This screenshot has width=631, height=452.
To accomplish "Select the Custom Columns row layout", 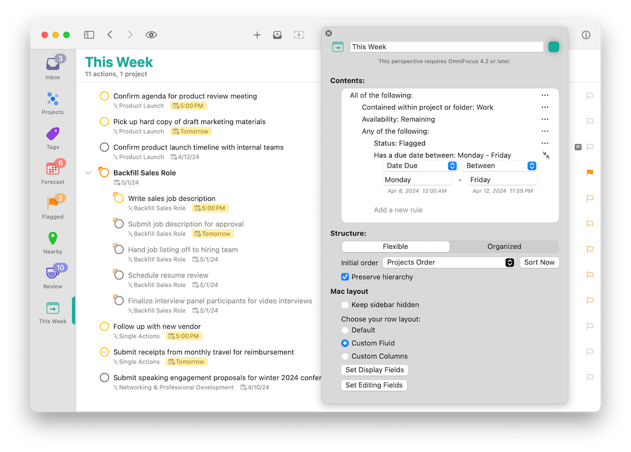I will (x=345, y=356).
